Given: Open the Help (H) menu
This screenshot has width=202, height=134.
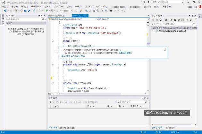Looking at the screenshot, I should coord(167,6).
